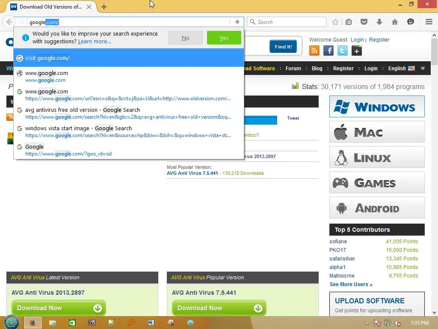438x329 pixels.
Task: Click the Tweet link
Action: click(x=293, y=118)
